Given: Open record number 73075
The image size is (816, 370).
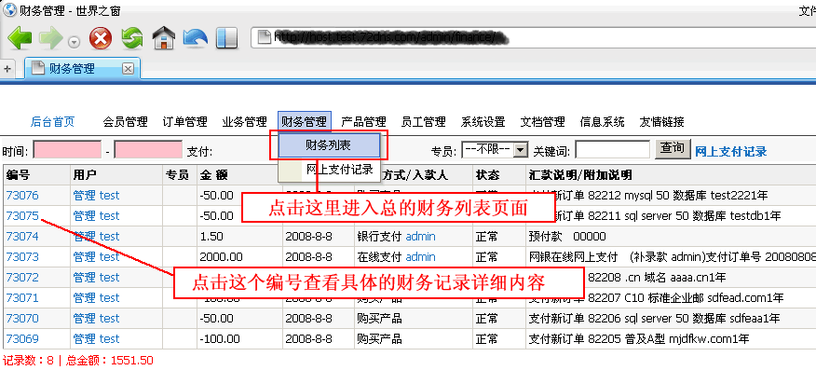Looking at the screenshot, I should (22, 215).
